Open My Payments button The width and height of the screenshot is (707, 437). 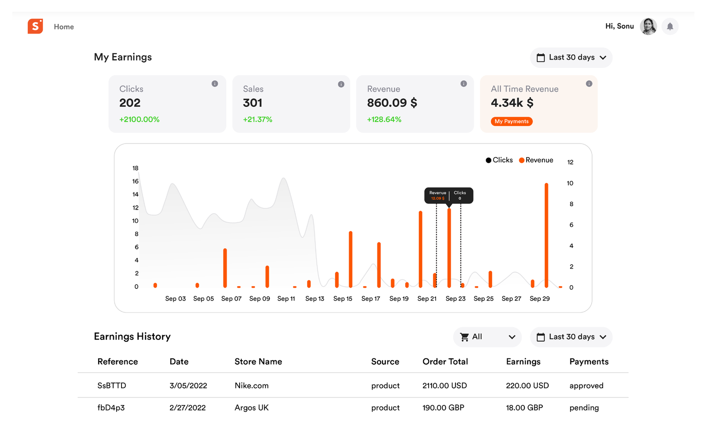511,121
